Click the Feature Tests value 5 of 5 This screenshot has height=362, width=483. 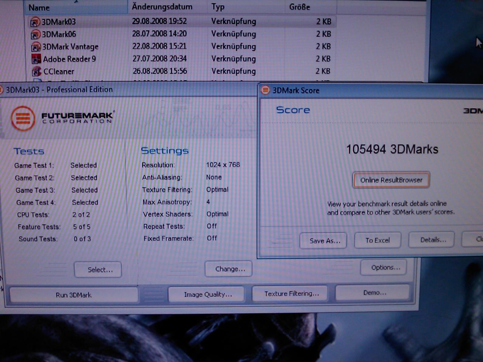82,227
